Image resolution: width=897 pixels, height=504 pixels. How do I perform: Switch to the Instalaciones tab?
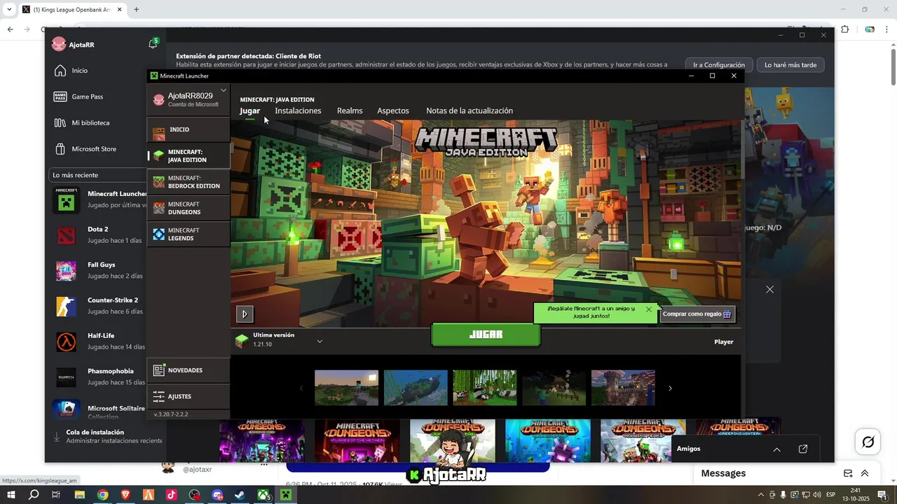coord(298,111)
